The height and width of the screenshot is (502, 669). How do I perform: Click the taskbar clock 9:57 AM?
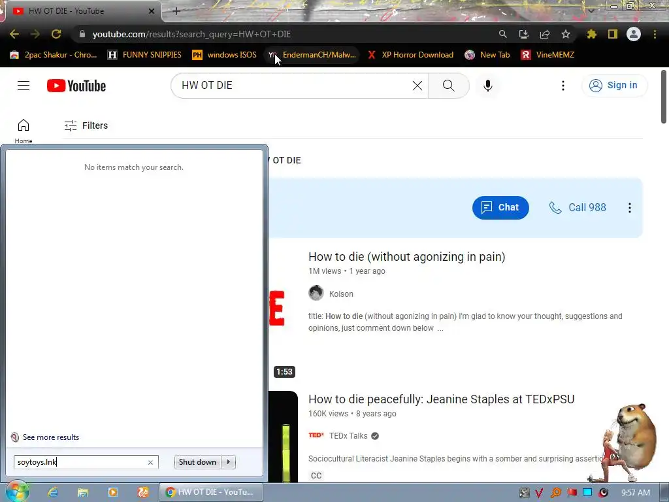pyautogui.click(x=635, y=493)
